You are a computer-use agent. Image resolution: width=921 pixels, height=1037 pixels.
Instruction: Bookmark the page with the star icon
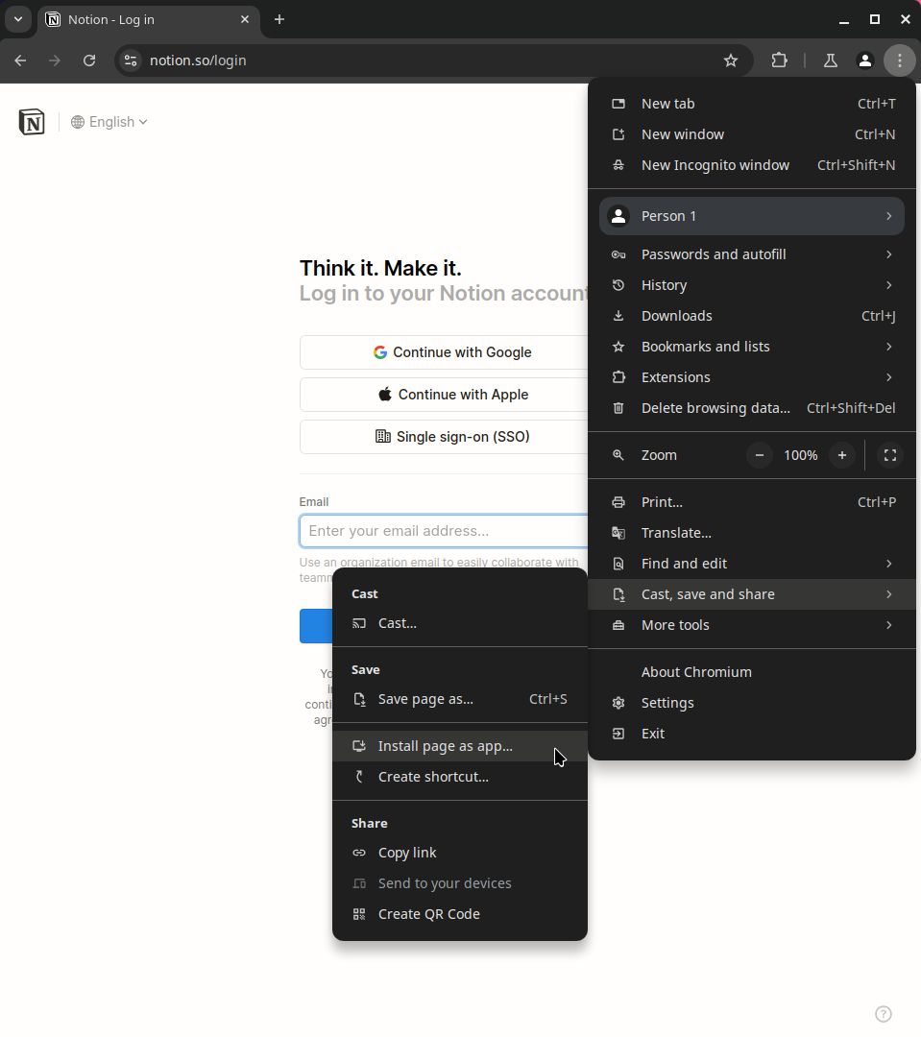point(731,60)
